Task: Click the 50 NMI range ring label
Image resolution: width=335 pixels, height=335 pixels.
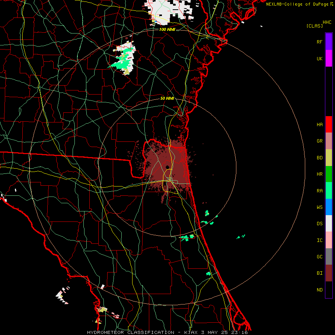Action: 167,98
